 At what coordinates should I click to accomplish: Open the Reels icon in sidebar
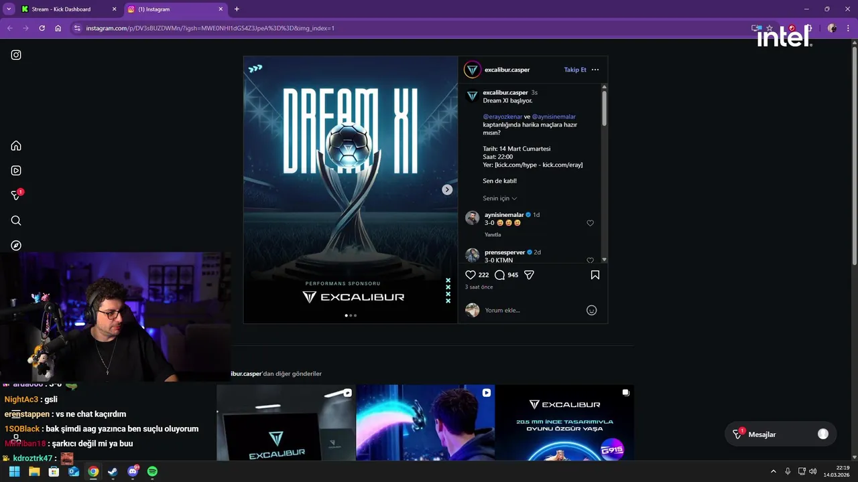pyautogui.click(x=16, y=171)
